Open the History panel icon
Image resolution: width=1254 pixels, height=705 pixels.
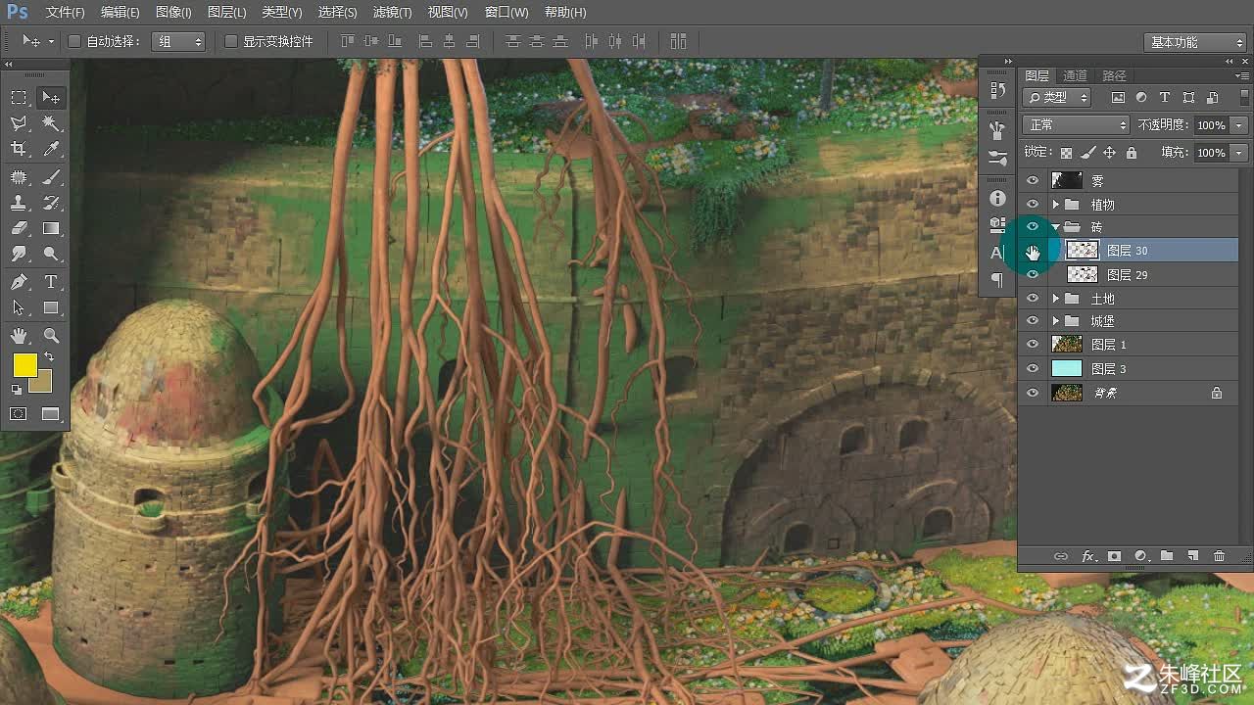coord(997,90)
